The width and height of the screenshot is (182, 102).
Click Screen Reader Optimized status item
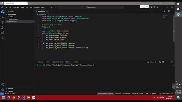click(x=106, y=93)
